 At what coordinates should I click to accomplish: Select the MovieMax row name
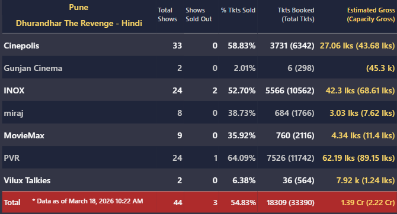24,136
